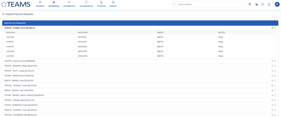Open the gift icon in top bar
The width and height of the screenshot is (281, 117).
[250, 4]
